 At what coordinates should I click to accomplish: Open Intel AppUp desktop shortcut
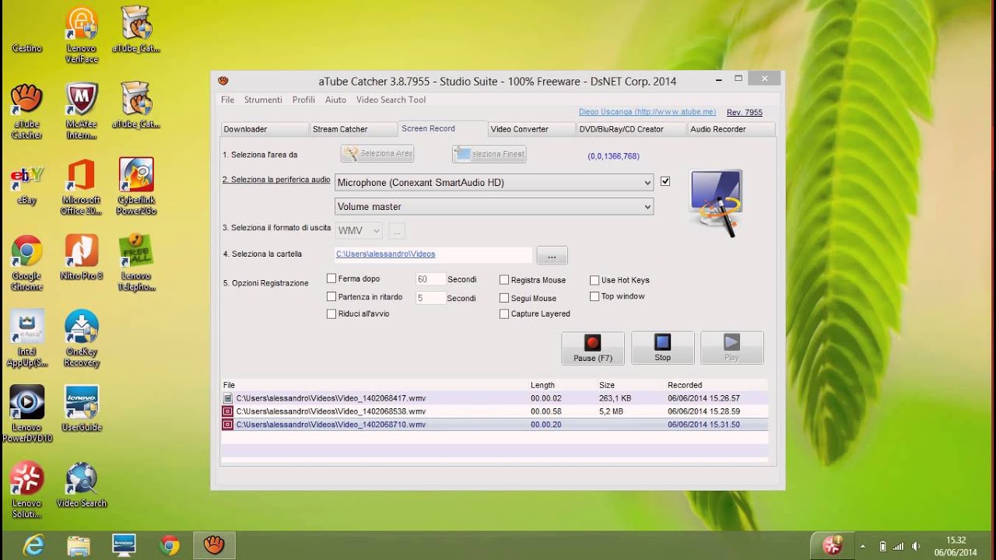click(x=27, y=338)
